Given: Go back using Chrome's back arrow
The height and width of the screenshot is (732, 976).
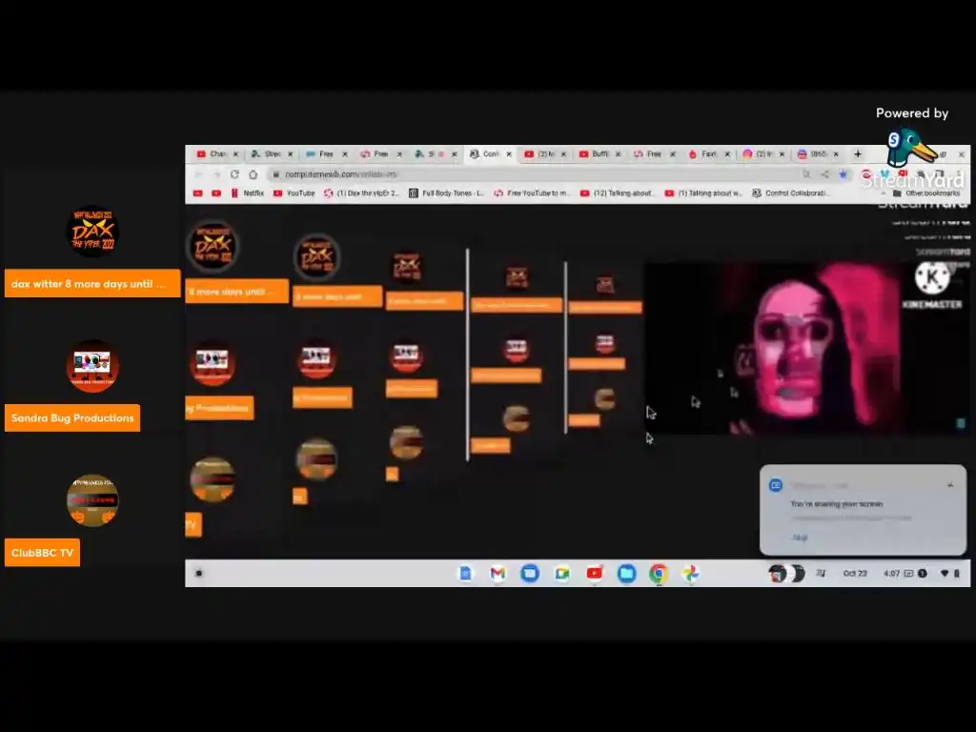Looking at the screenshot, I should tap(198, 174).
